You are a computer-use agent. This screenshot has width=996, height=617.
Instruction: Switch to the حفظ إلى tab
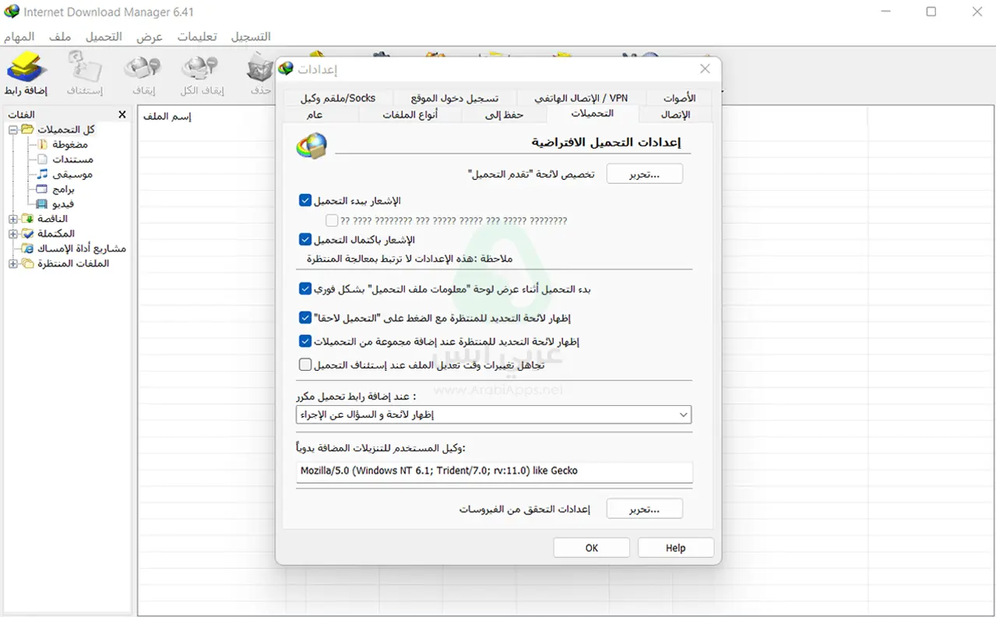pos(504,115)
